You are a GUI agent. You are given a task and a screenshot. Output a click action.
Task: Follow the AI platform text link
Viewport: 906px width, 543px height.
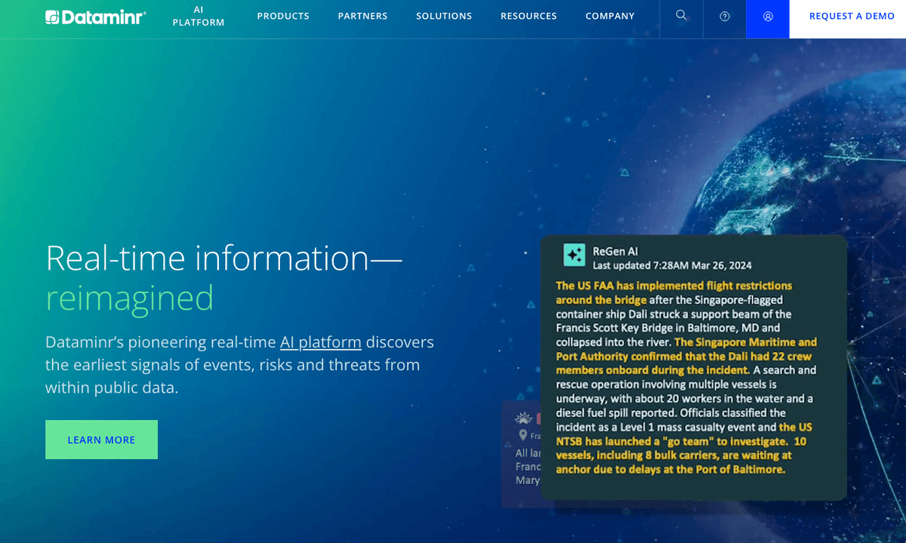[321, 342]
